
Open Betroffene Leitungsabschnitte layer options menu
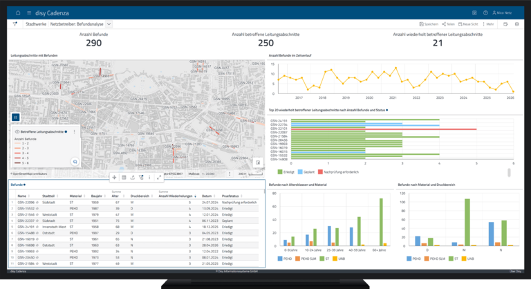click(x=74, y=132)
